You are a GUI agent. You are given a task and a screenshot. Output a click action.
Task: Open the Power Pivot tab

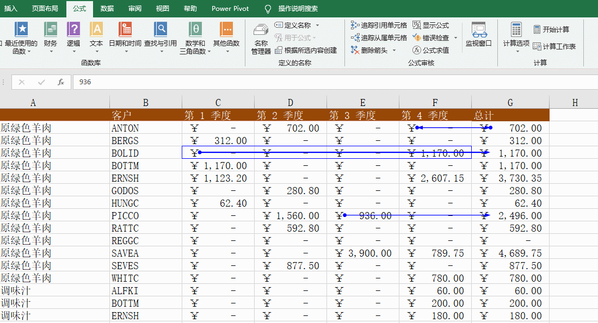point(230,8)
